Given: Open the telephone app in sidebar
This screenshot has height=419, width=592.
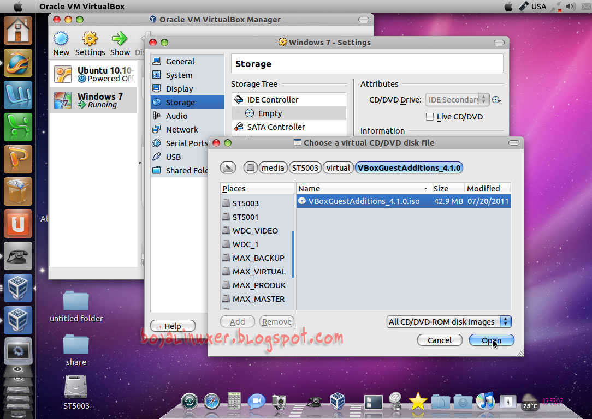Looking at the screenshot, I should pyautogui.click(x=17, y=256).
